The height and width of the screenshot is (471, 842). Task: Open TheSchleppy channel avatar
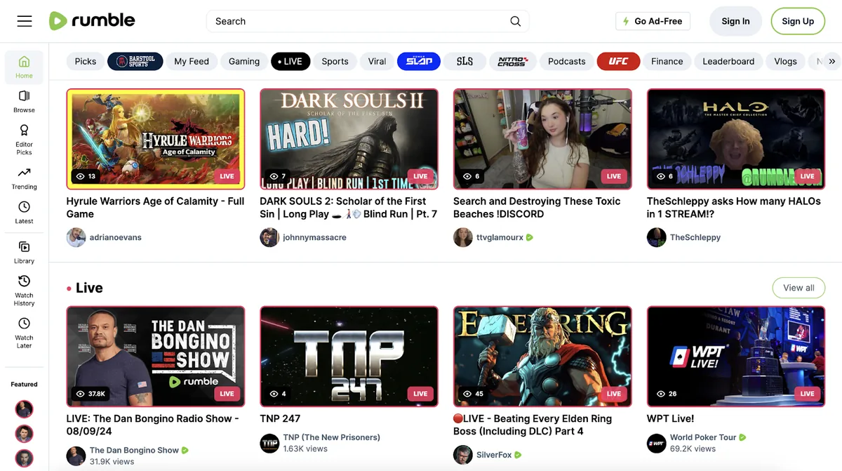(x=656, y=237)
